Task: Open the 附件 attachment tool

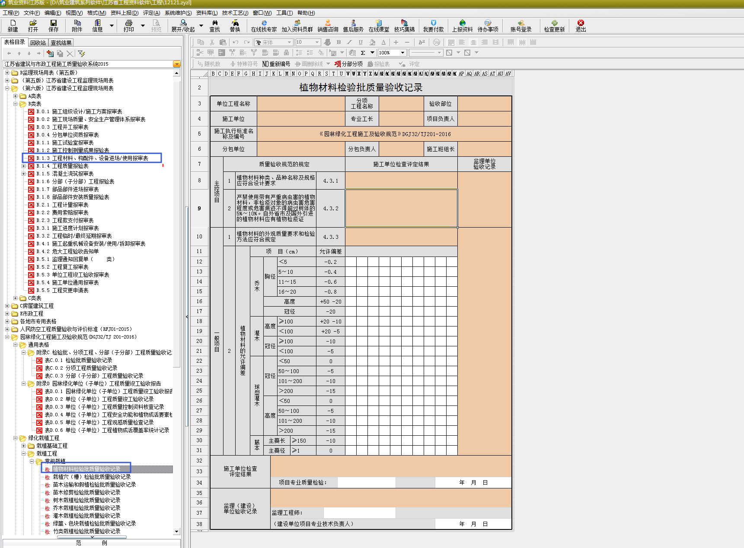Action: (x=77, y=26)
